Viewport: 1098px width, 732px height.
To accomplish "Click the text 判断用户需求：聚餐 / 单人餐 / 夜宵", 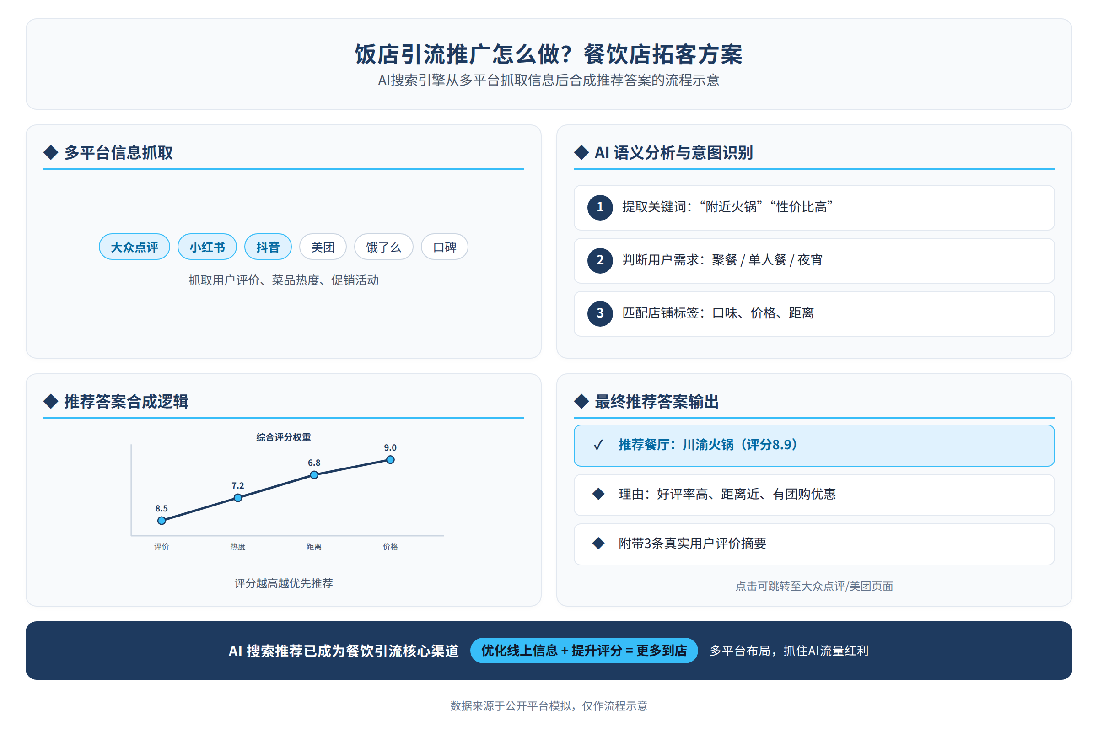I will [x=722, y=260].
